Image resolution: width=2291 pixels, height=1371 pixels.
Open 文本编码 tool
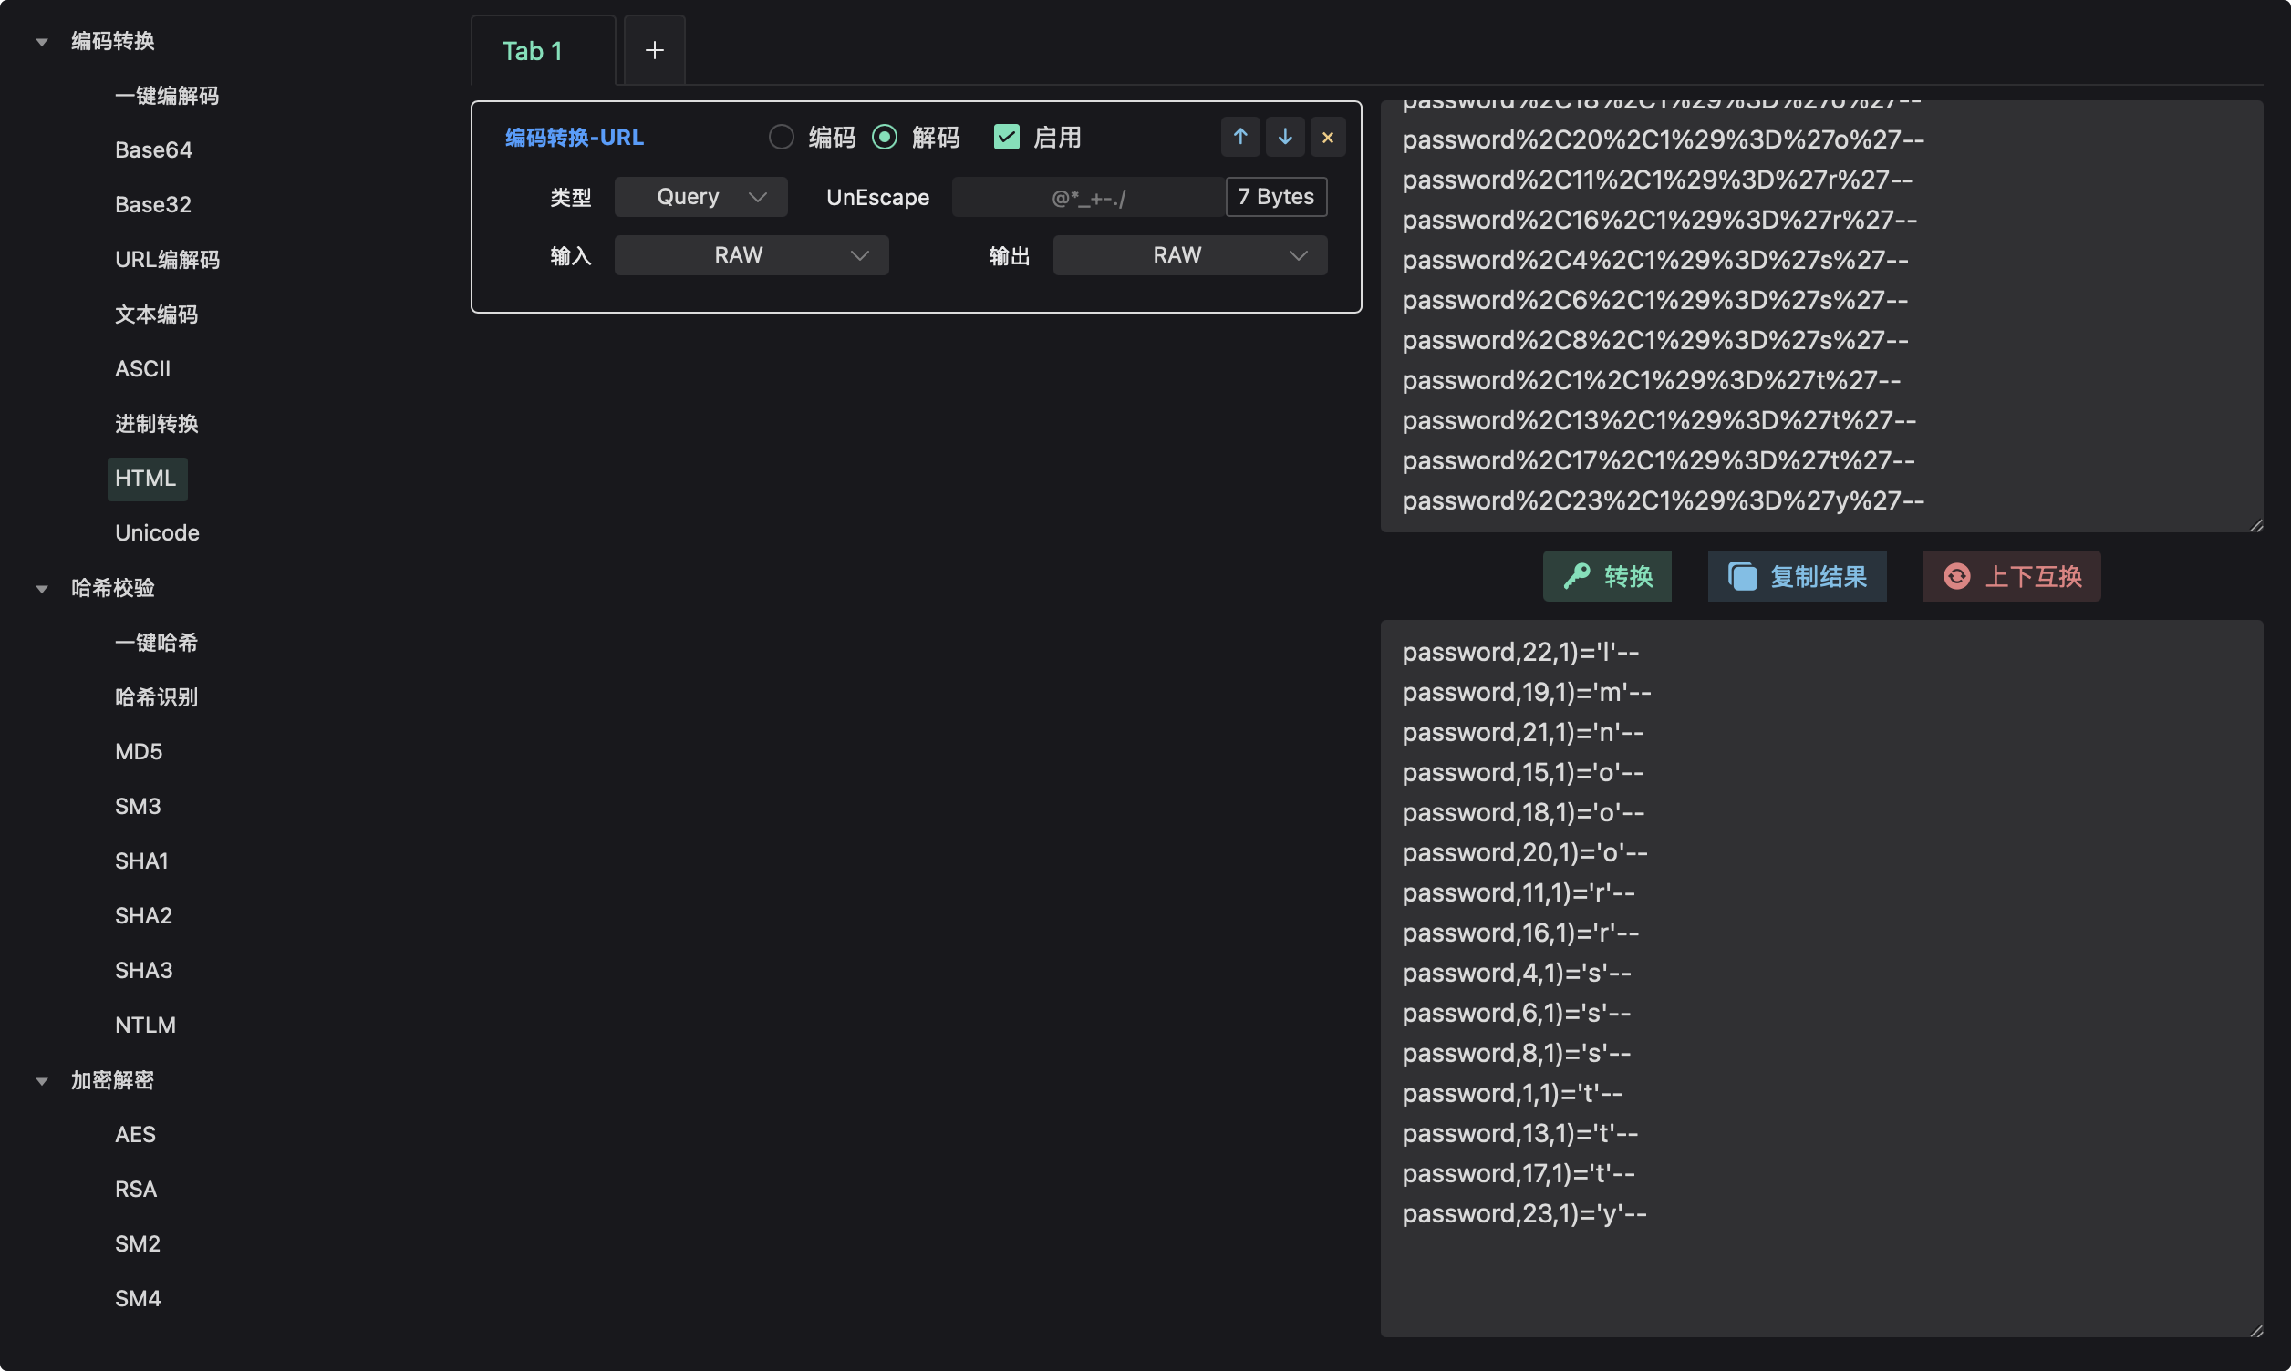pyautogui.click(x=156, y=314)
